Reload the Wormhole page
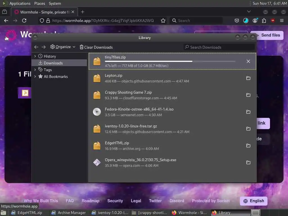 pos(24,21)
